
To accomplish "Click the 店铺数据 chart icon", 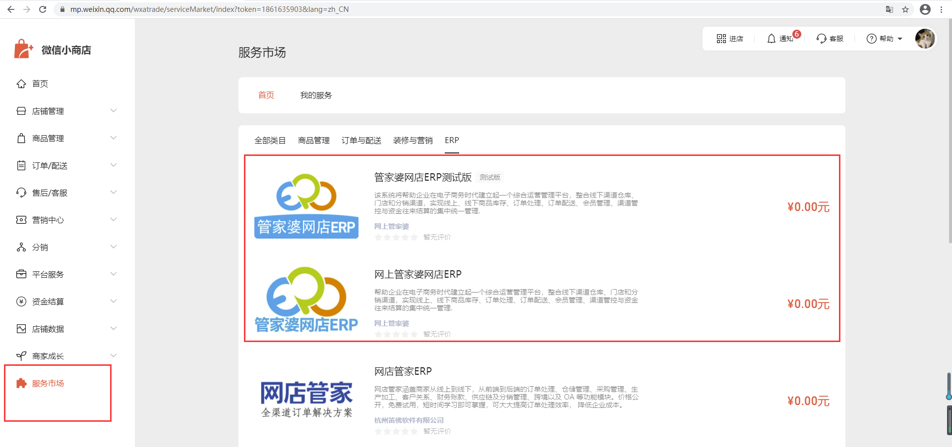I will tap(21, 329).
